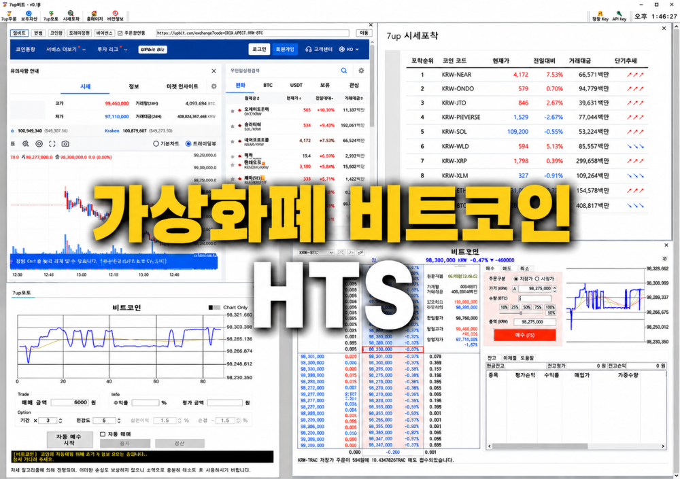Toggle the 주문창연동 checkbox
Image resolution: width=680 pixels, height=479 pixels.
click(x=120, y=33)
